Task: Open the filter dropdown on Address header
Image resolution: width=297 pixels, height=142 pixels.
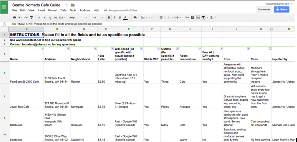Action: 68,48
